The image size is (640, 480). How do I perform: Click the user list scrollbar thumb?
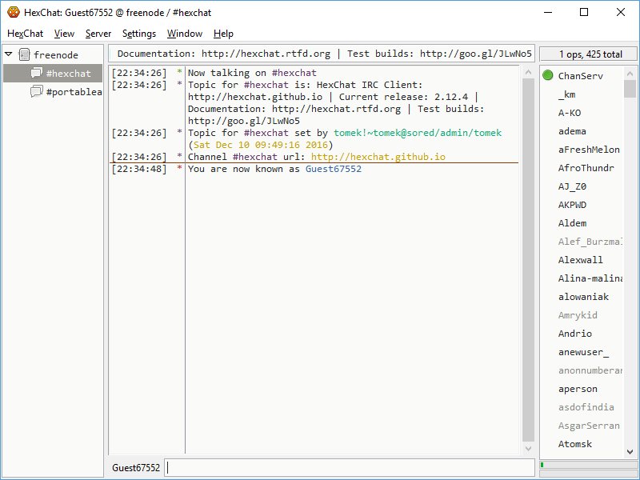coord(630,89)
